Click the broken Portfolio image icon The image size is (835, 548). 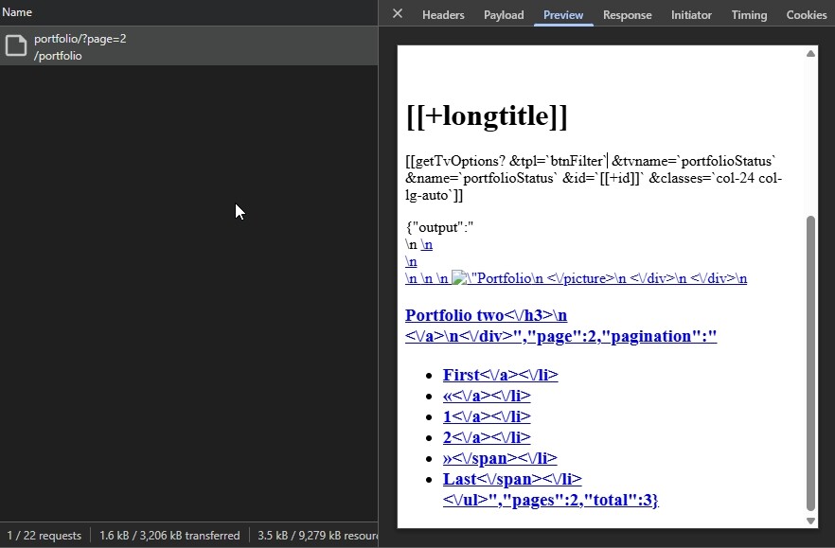click(459, 277)
